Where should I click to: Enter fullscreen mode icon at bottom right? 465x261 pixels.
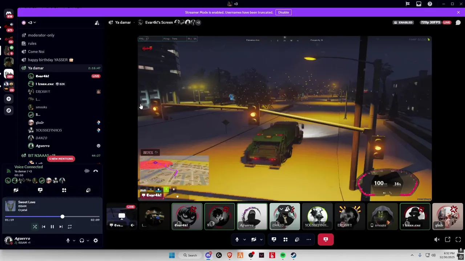[x=458, y=239]
